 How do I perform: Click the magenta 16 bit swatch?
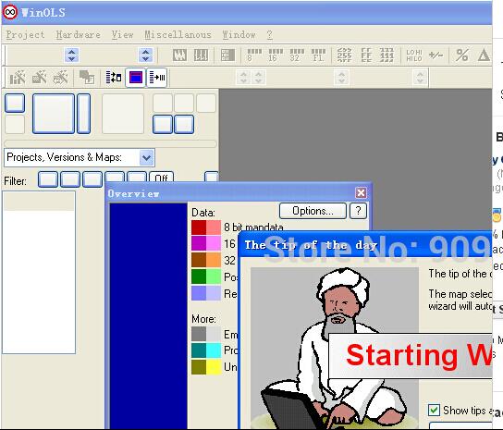199,243
